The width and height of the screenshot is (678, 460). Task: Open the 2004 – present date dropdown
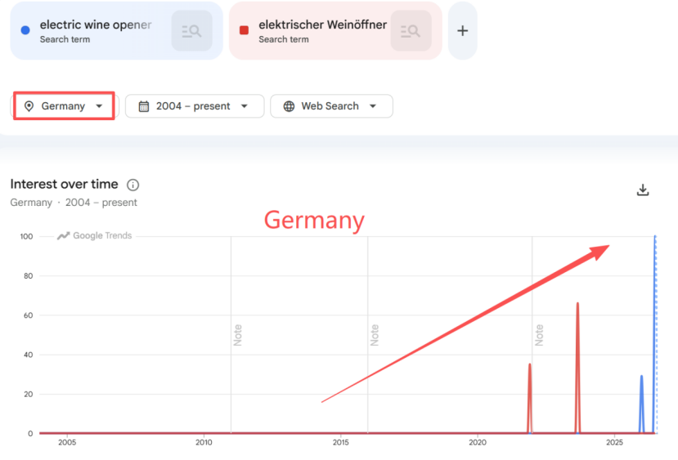[195, 106]
